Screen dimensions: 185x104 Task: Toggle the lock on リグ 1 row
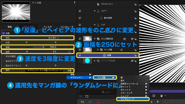[135, 11]
